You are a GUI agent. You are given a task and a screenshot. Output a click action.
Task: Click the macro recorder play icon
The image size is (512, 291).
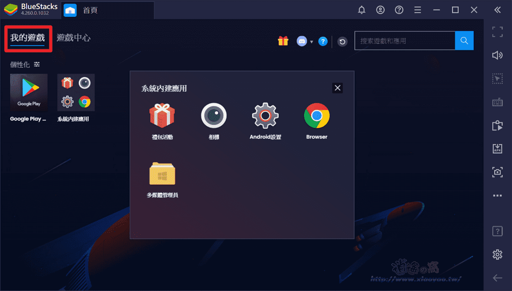tap(497, 126)
